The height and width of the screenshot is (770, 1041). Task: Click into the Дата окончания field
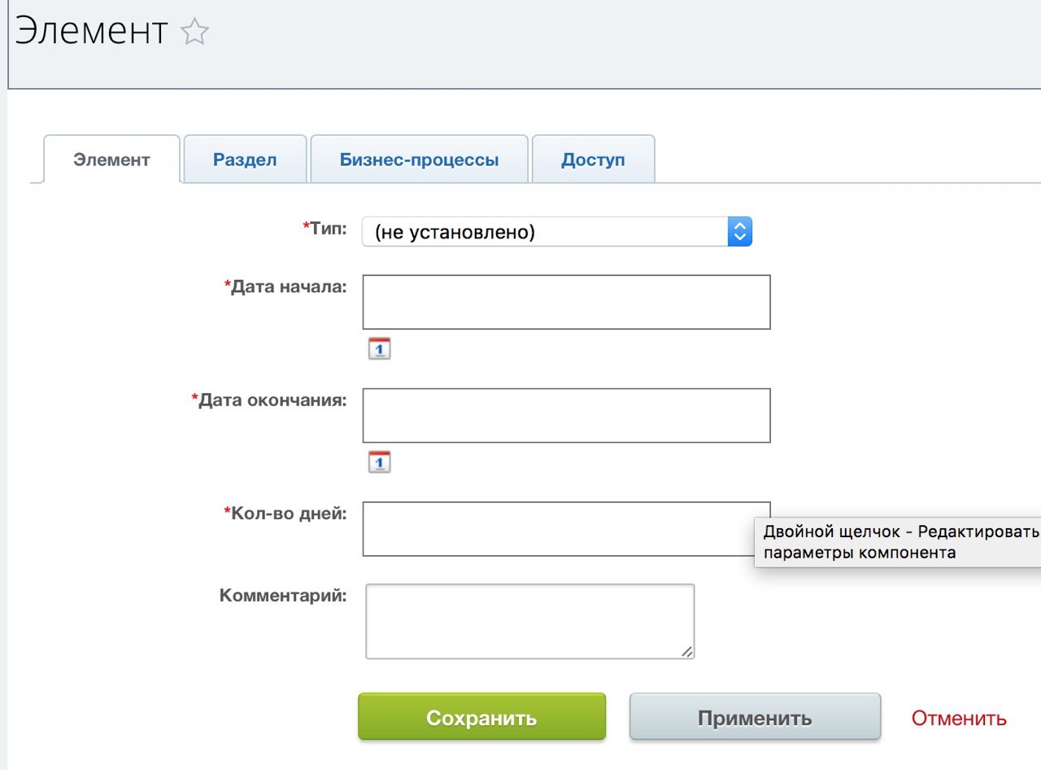tap(566, 415)
